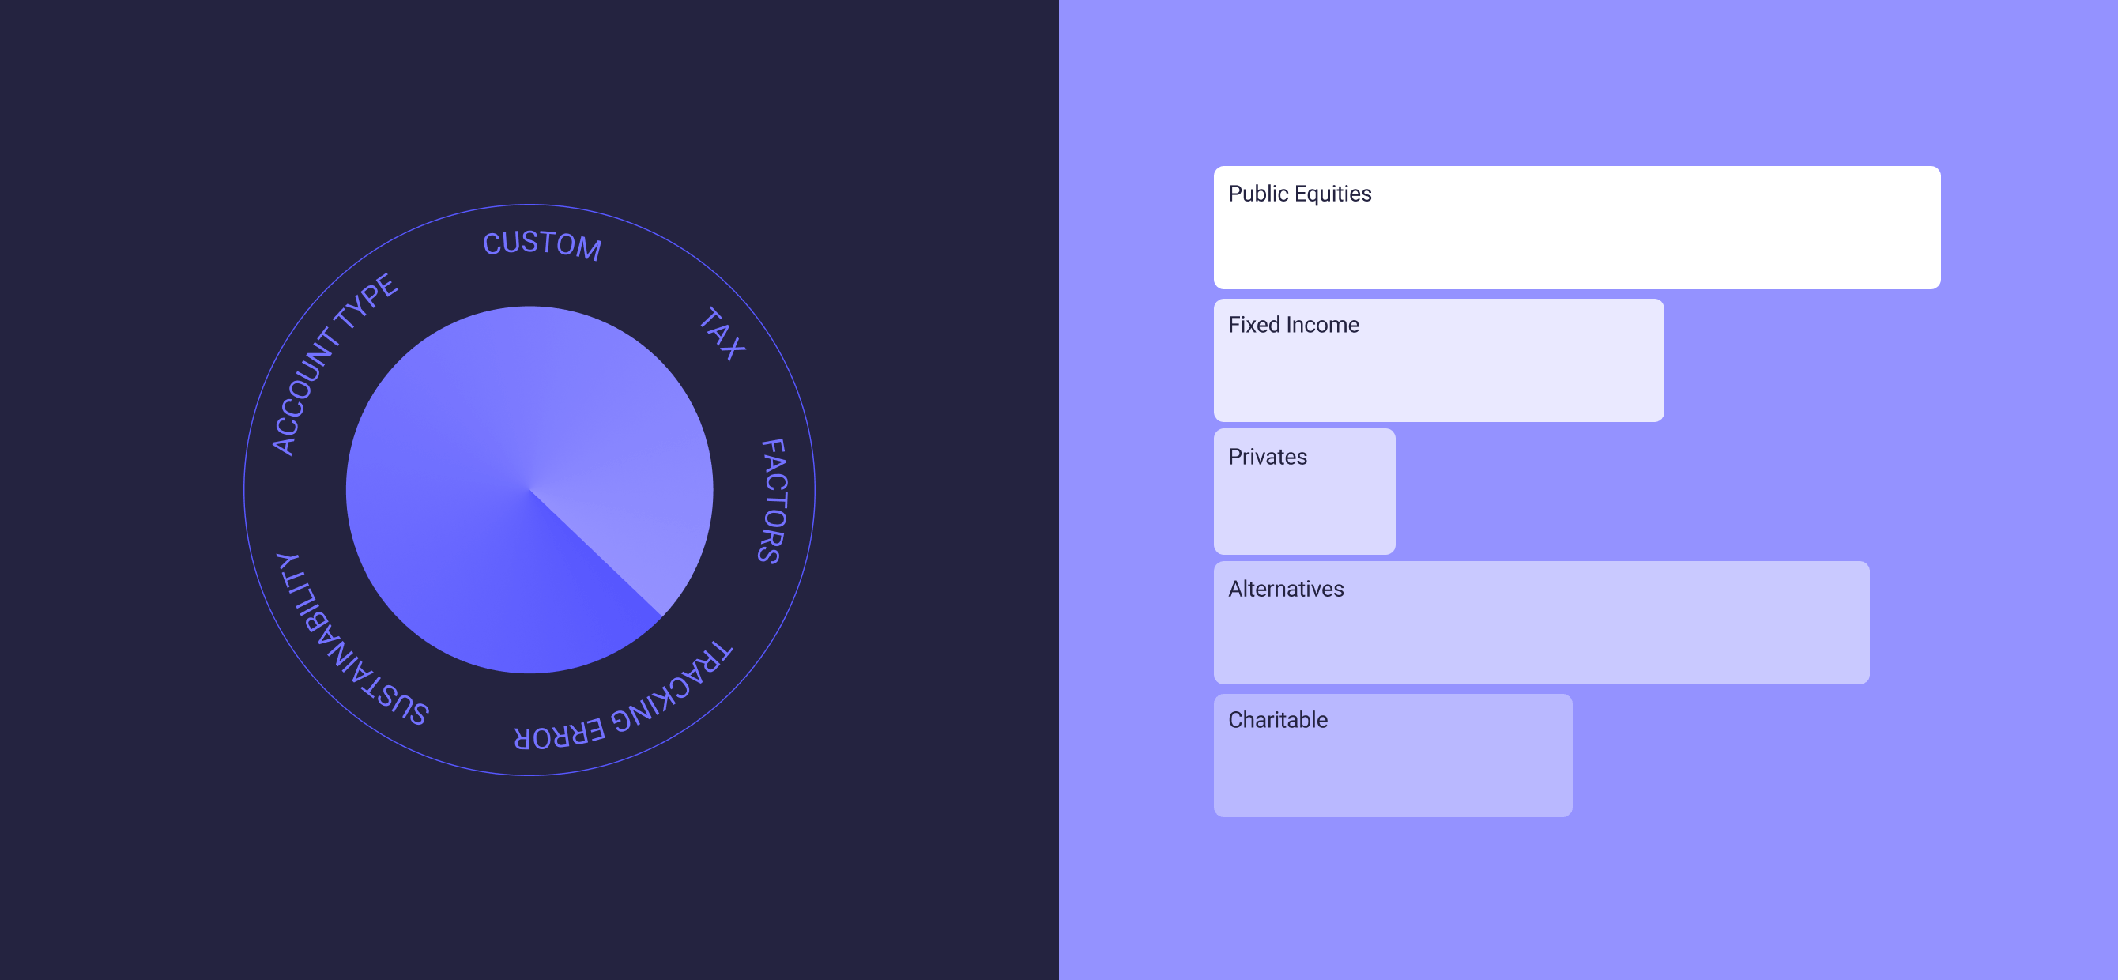Screen dimensions: 2118x980
Task: Click the Public Equities text label
Action: point(1299,194)
